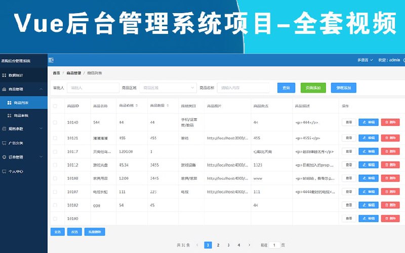The width and height of the screenshot is (405, 253).
Task: Check the checkbox for product 10117
Action: [55, 151]
